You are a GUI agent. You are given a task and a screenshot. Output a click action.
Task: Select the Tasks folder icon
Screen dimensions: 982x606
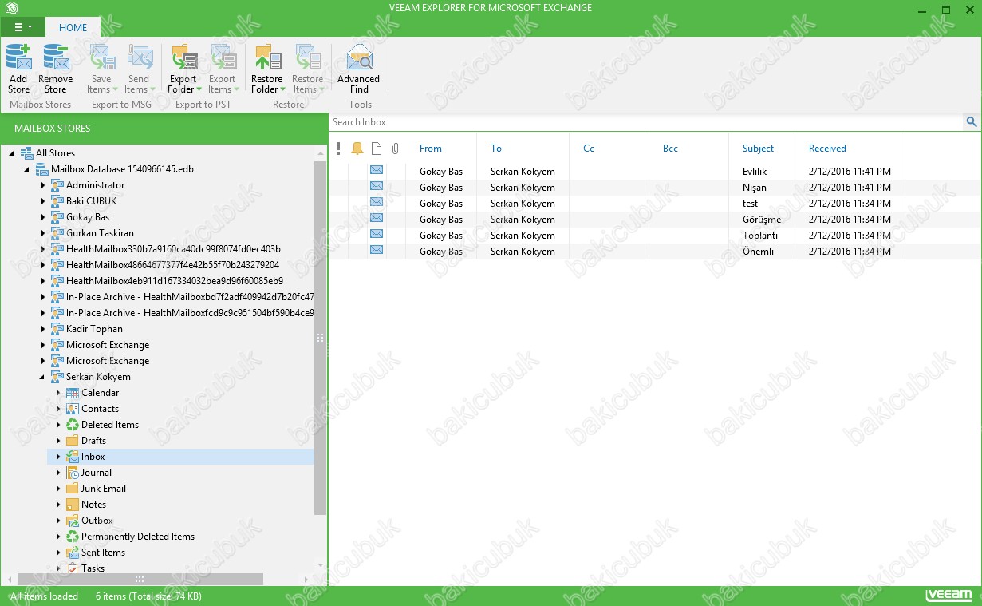coord(73,568)
